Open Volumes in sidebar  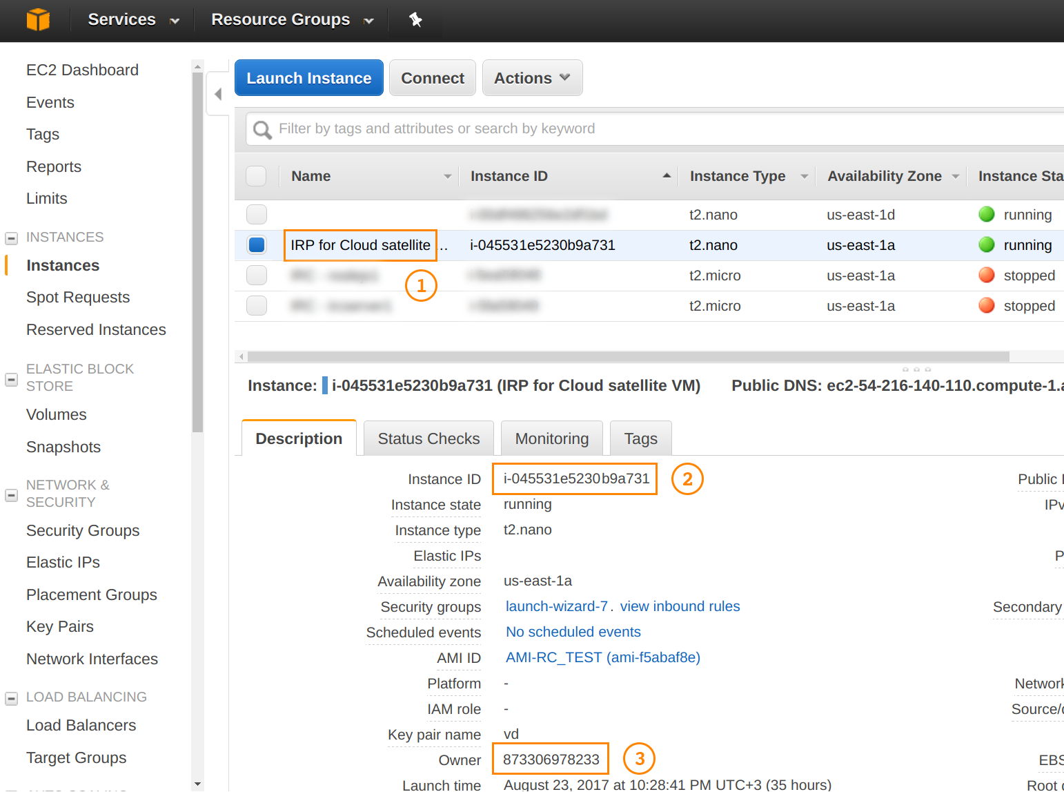tap(57, 414)
